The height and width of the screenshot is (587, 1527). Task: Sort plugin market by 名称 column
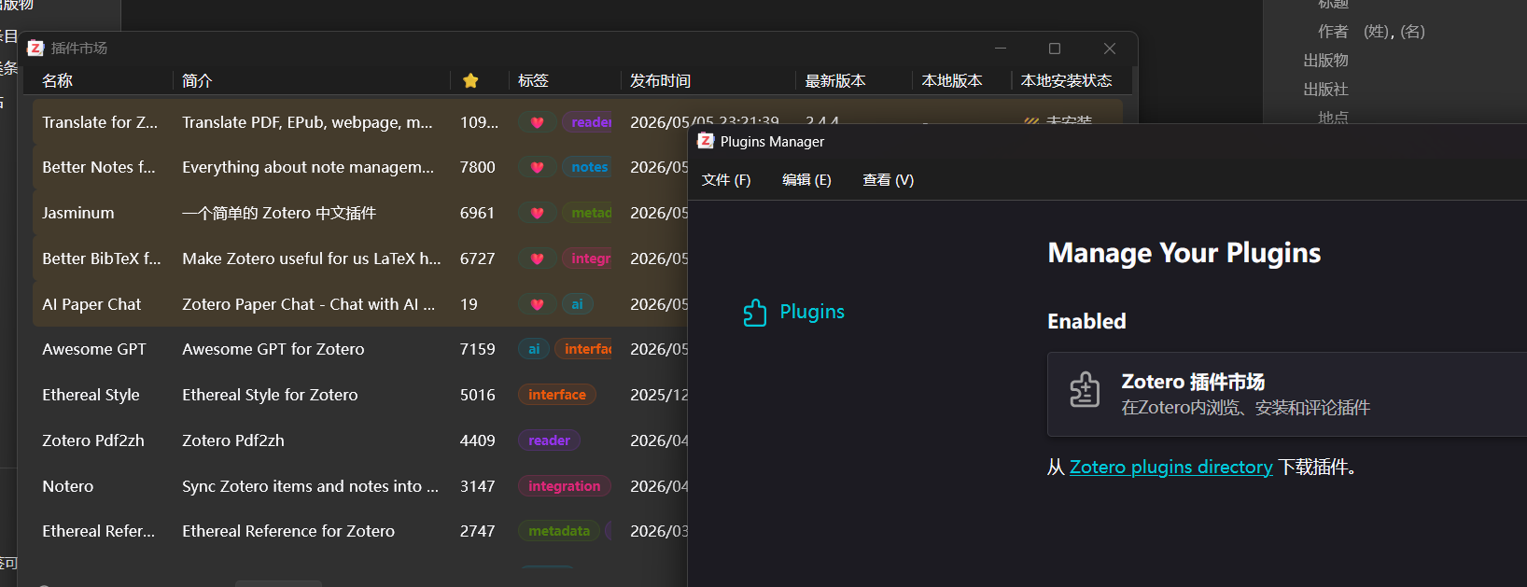coord(57,81)
